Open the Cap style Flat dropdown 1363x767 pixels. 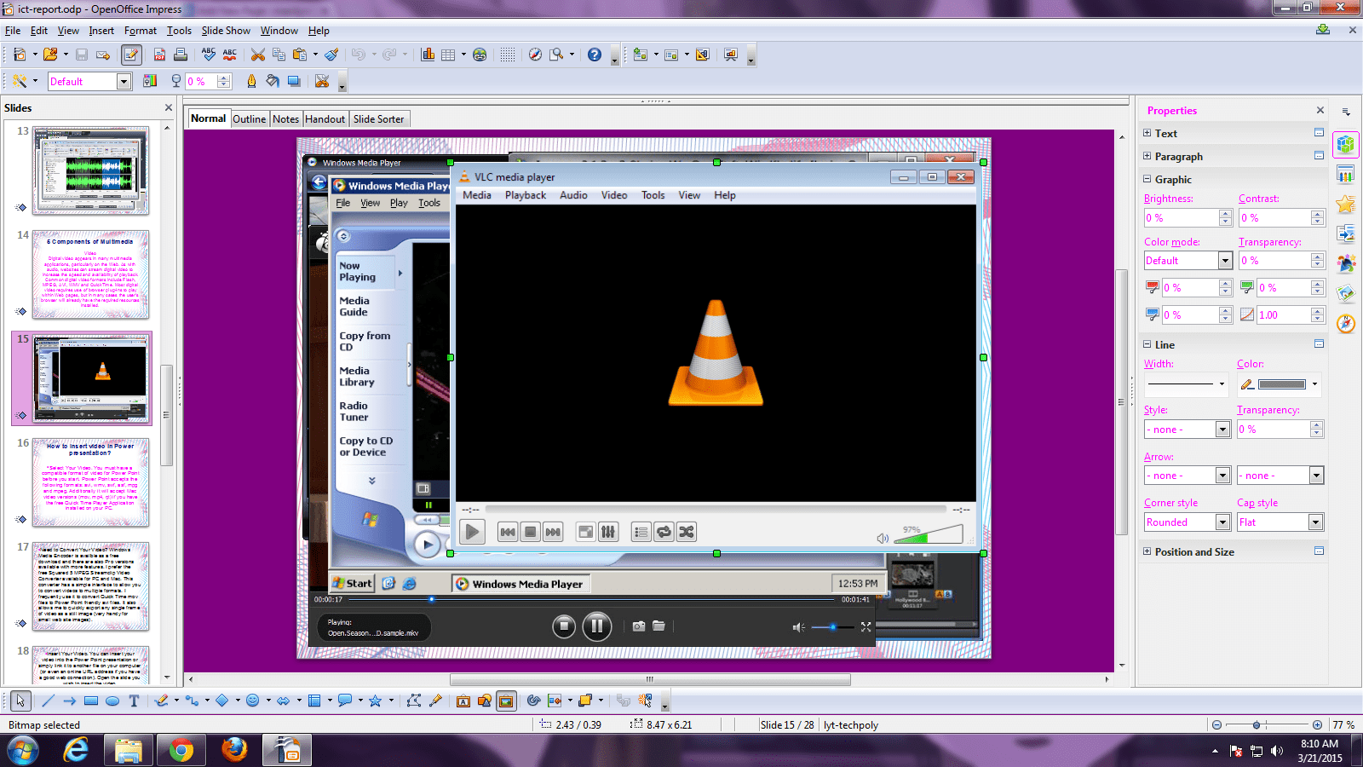coord(1316,522)
